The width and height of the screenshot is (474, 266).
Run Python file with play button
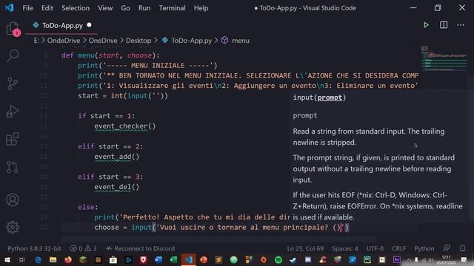[x=426, y=25]
